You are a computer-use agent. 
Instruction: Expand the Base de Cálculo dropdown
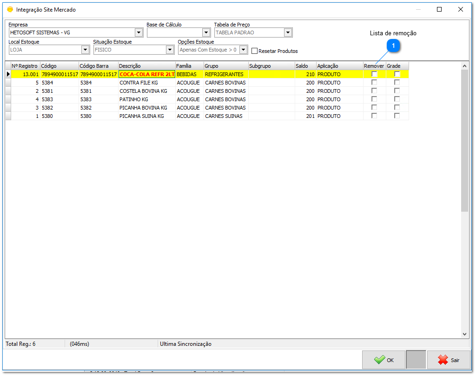[x=206, y=33]
